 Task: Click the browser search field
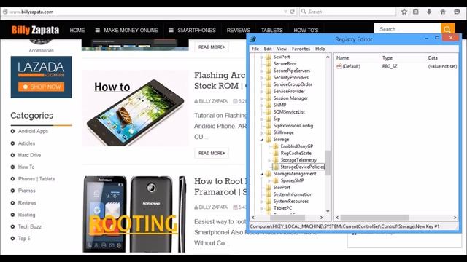point(347,12)
